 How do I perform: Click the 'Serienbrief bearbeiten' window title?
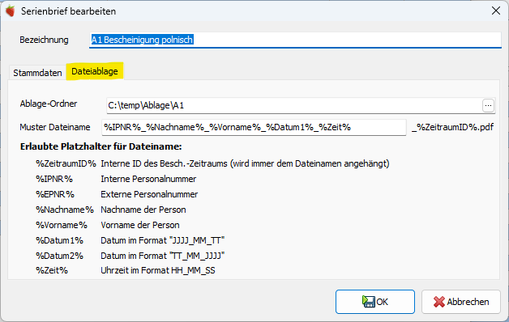(69, 11)
